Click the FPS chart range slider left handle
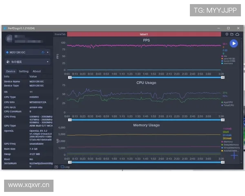Screen dimensions: 245x196 [70, 77]
